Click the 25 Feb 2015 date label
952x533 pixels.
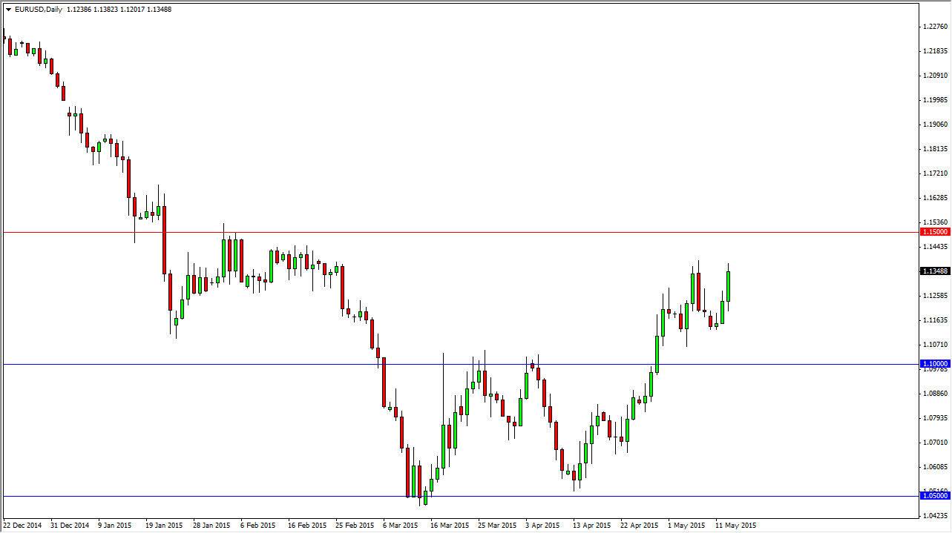(355, 526)
